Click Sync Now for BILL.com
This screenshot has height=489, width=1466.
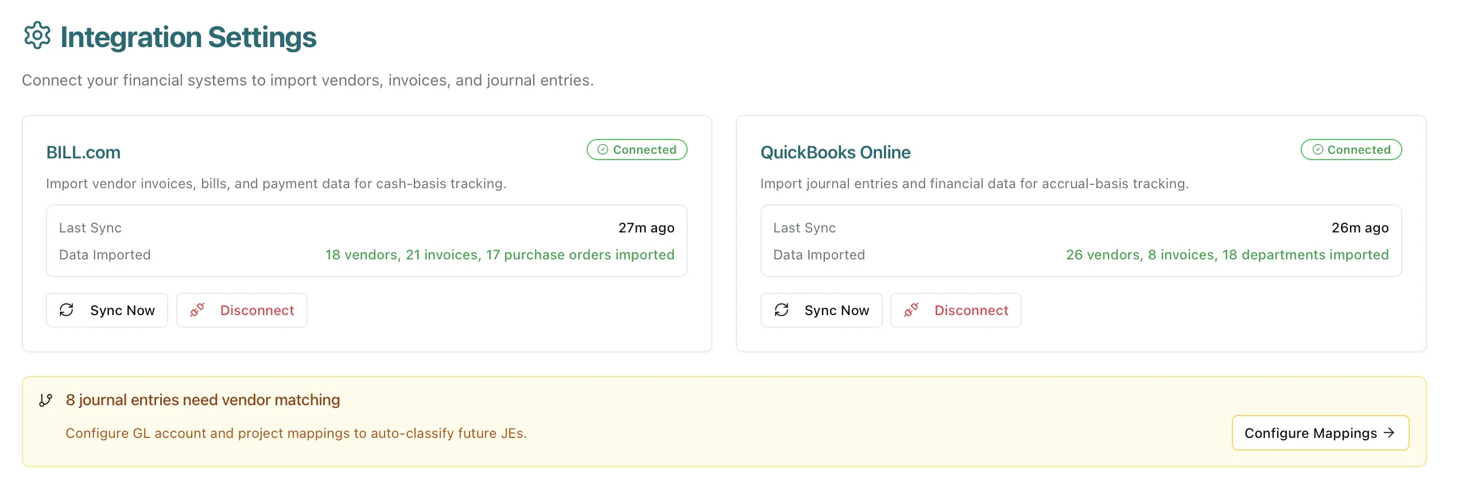pos(107,310)
